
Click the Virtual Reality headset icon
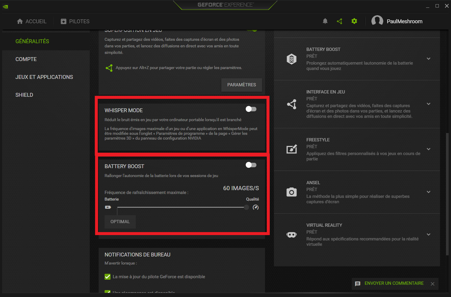(x=292, y=234)
